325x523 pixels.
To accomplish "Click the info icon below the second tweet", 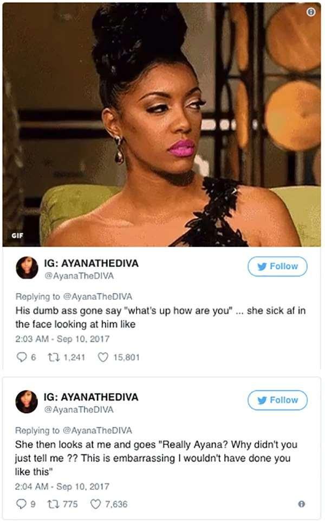I will [301, 504].
